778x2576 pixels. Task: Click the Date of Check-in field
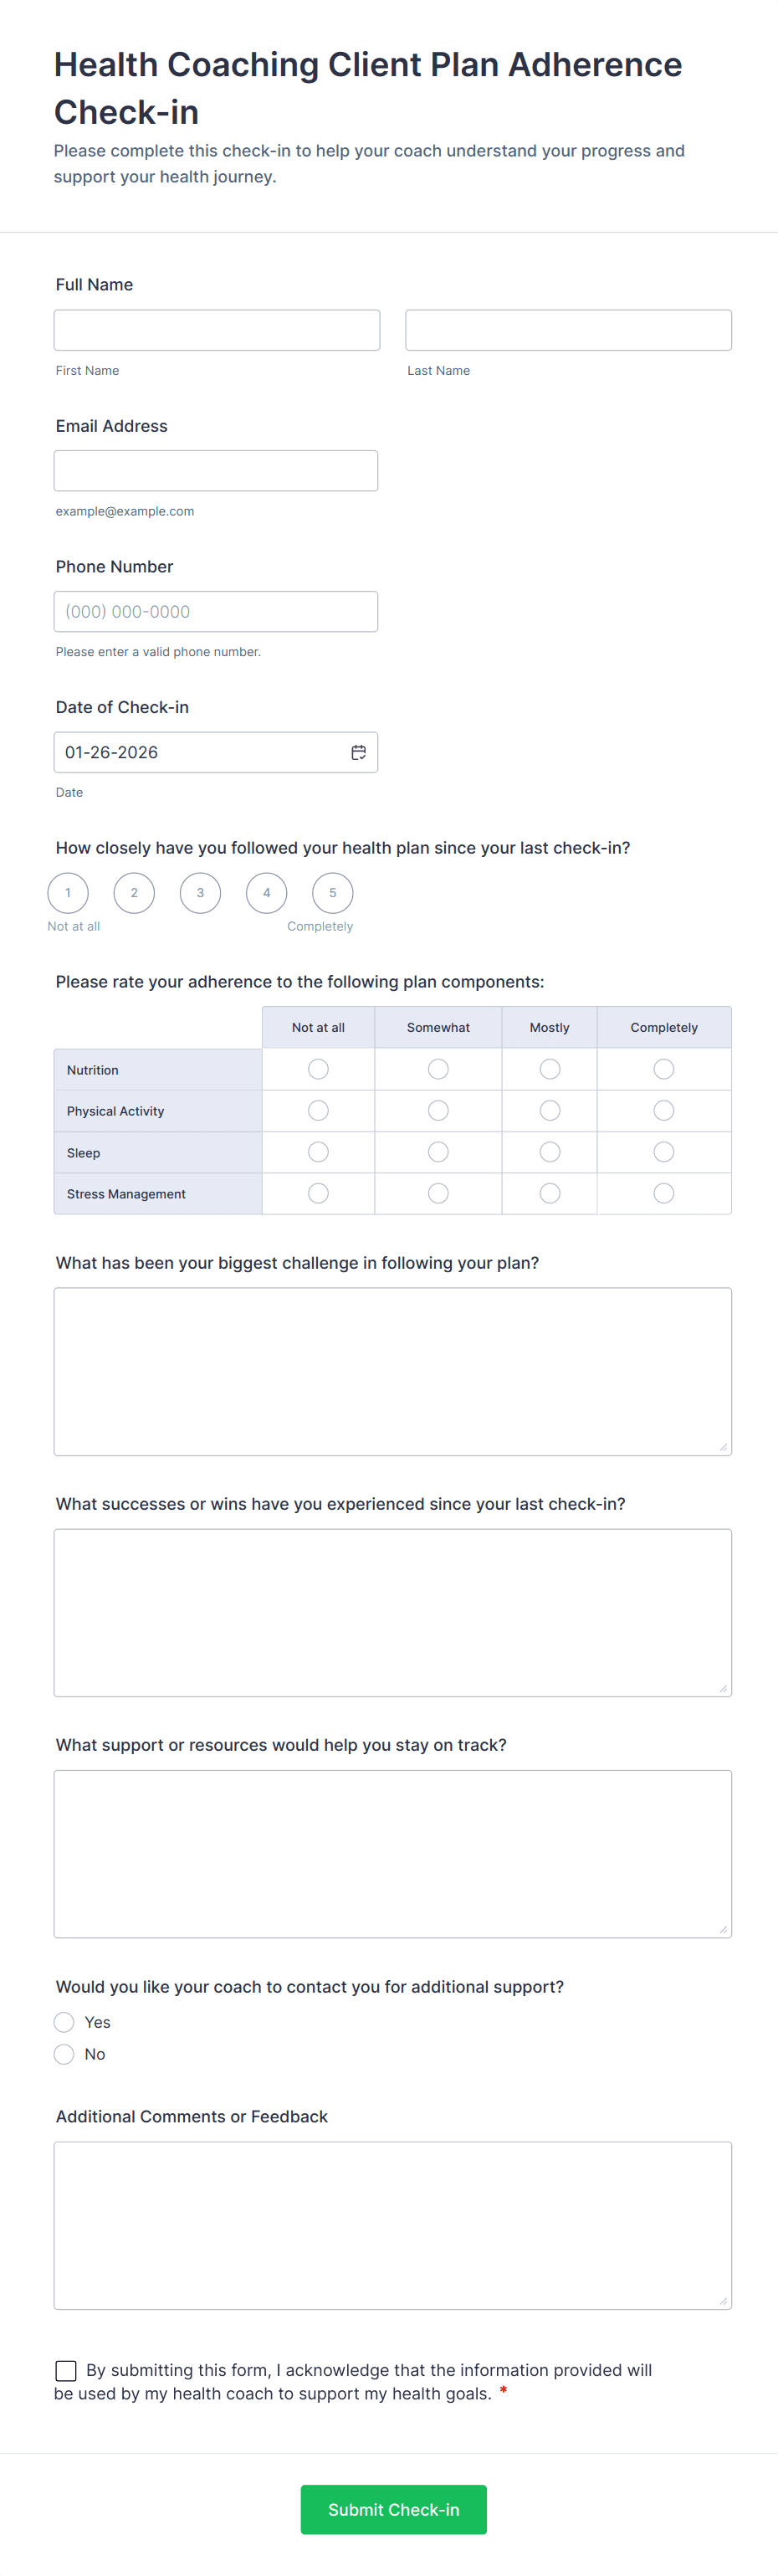pos(200,752)
